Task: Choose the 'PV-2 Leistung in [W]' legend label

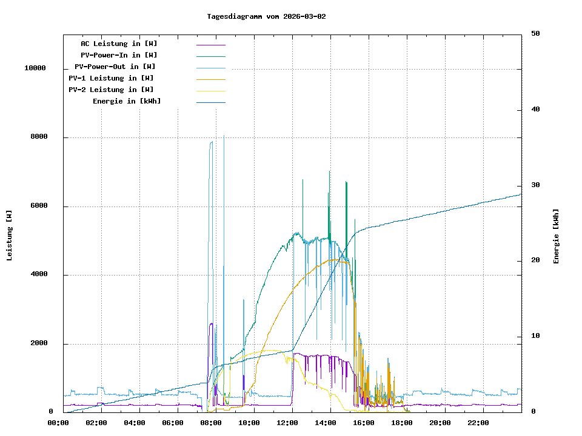Action: pos(111,90)
